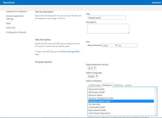Select the My Site Host template
Image resolution: width=162 pixels, height=118 pixels.
coord(121,104)
